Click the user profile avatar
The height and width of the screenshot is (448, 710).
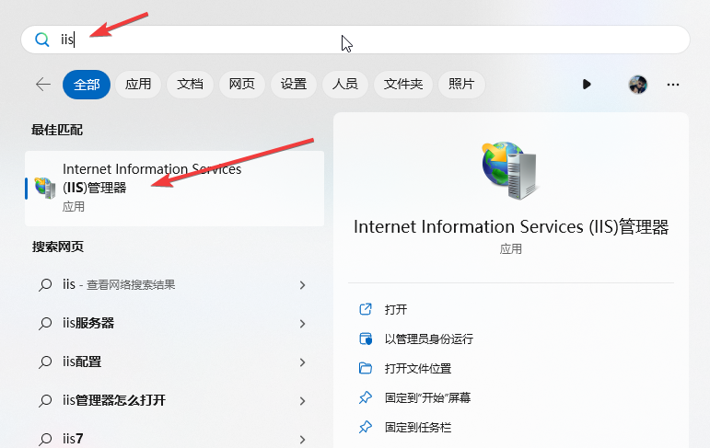click(637, 84)
